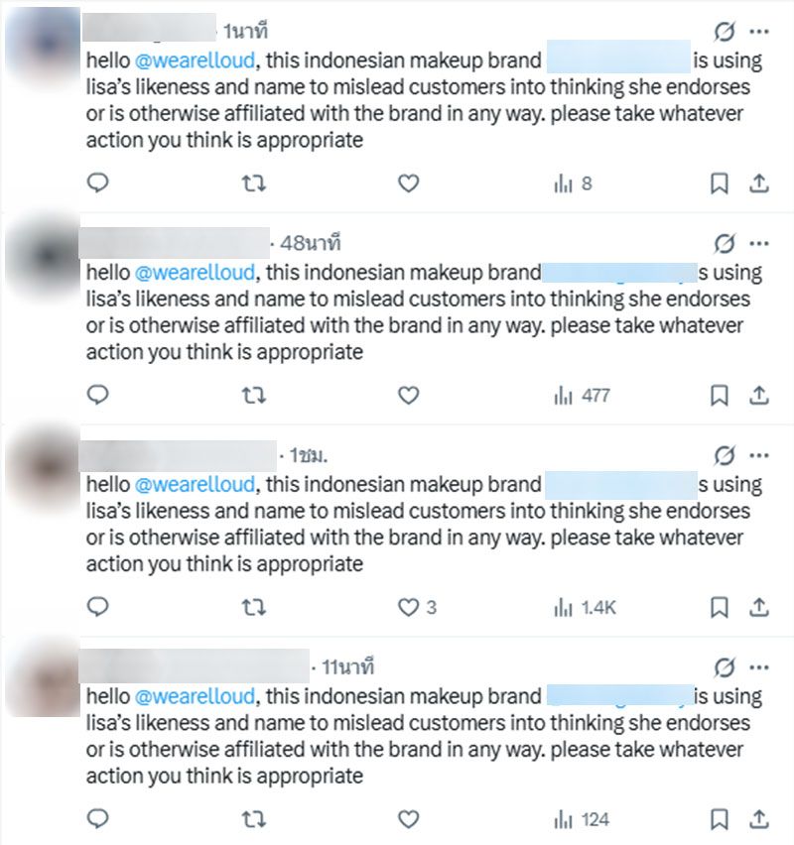Open @wearelloud mention in the first tweet
This screenshot has width=794, height=845.
tap(195, 60)
